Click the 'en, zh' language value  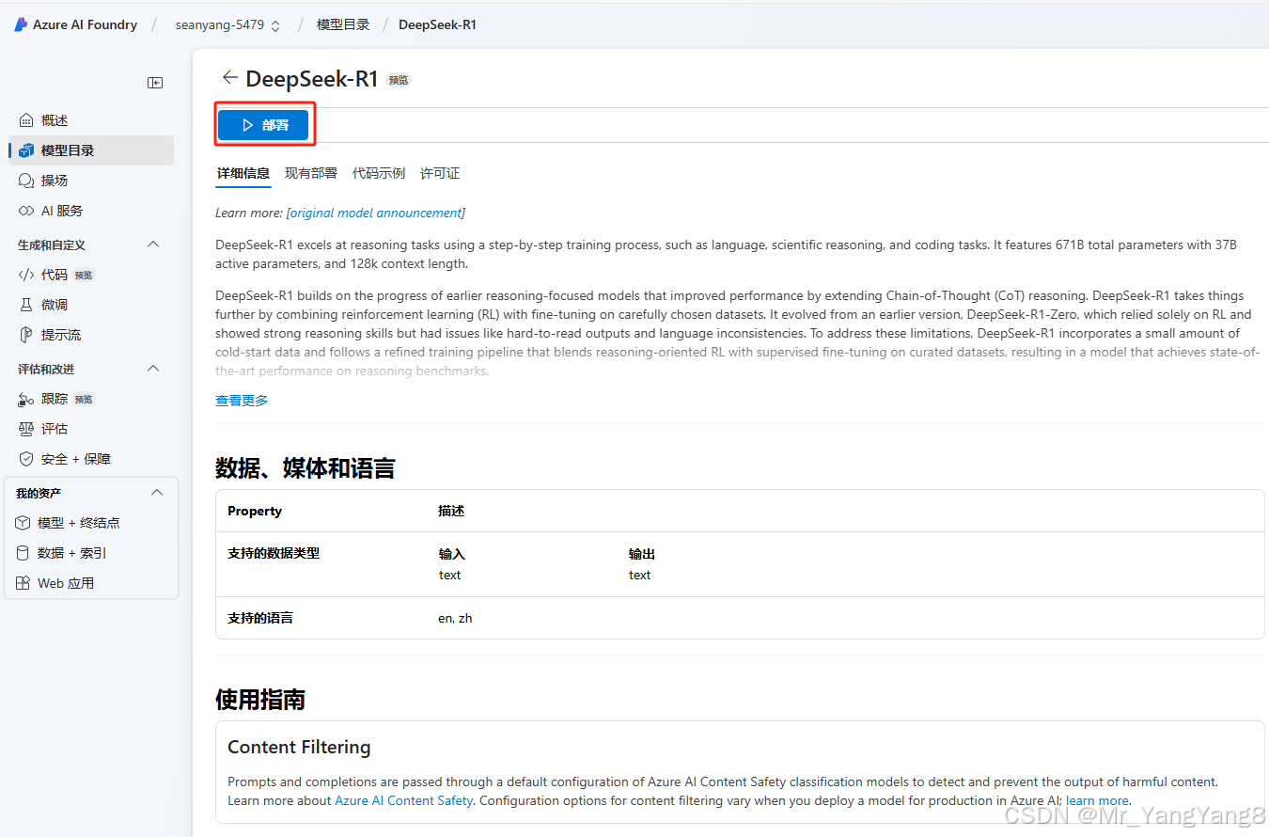455,619
